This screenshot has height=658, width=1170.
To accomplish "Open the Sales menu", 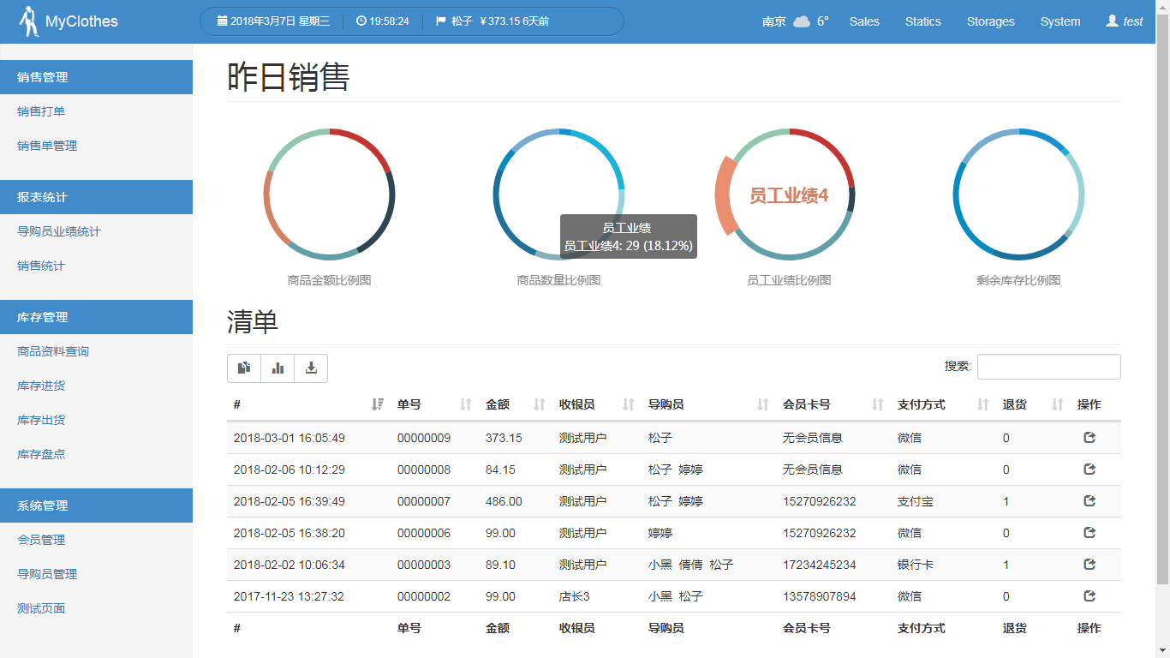I will (864, 21).
